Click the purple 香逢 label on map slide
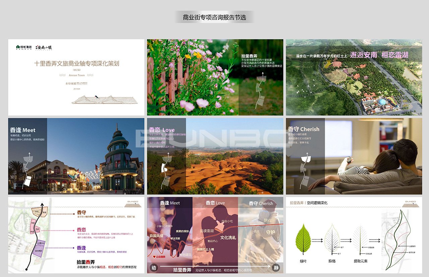429x277 pixels. pos(81,248)
